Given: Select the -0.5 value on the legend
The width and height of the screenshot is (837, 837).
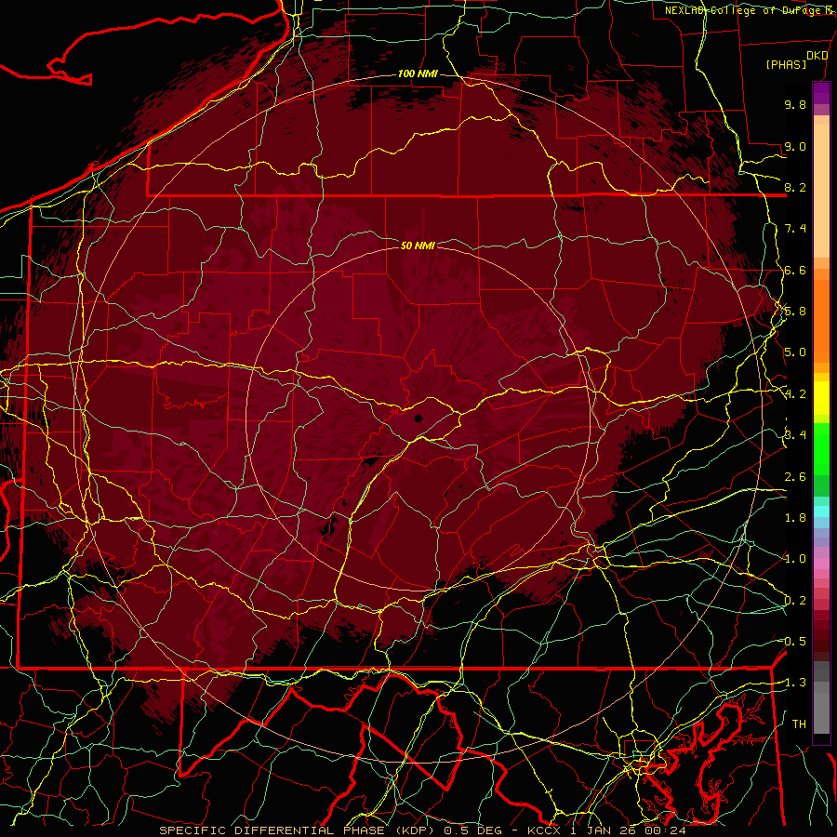Looking at the screenshot, I should click(793, 642).
